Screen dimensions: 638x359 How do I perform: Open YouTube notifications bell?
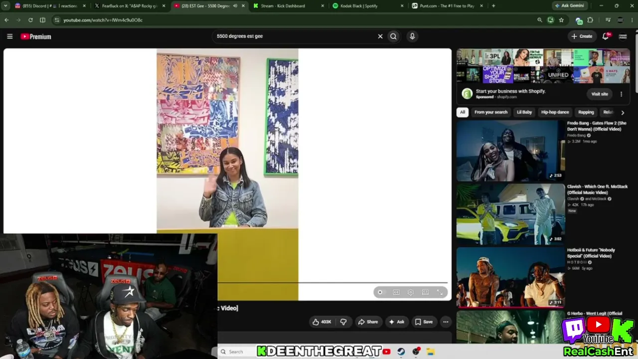pos(606,36)
